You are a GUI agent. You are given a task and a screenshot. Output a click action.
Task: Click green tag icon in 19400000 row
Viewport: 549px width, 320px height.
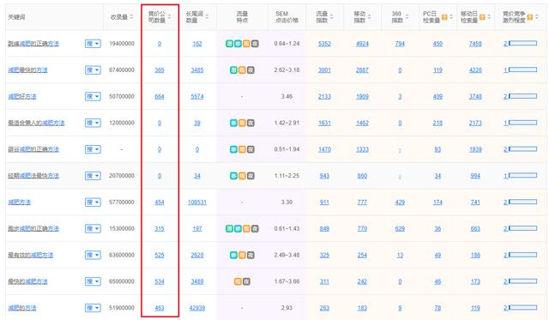[229, 44]
